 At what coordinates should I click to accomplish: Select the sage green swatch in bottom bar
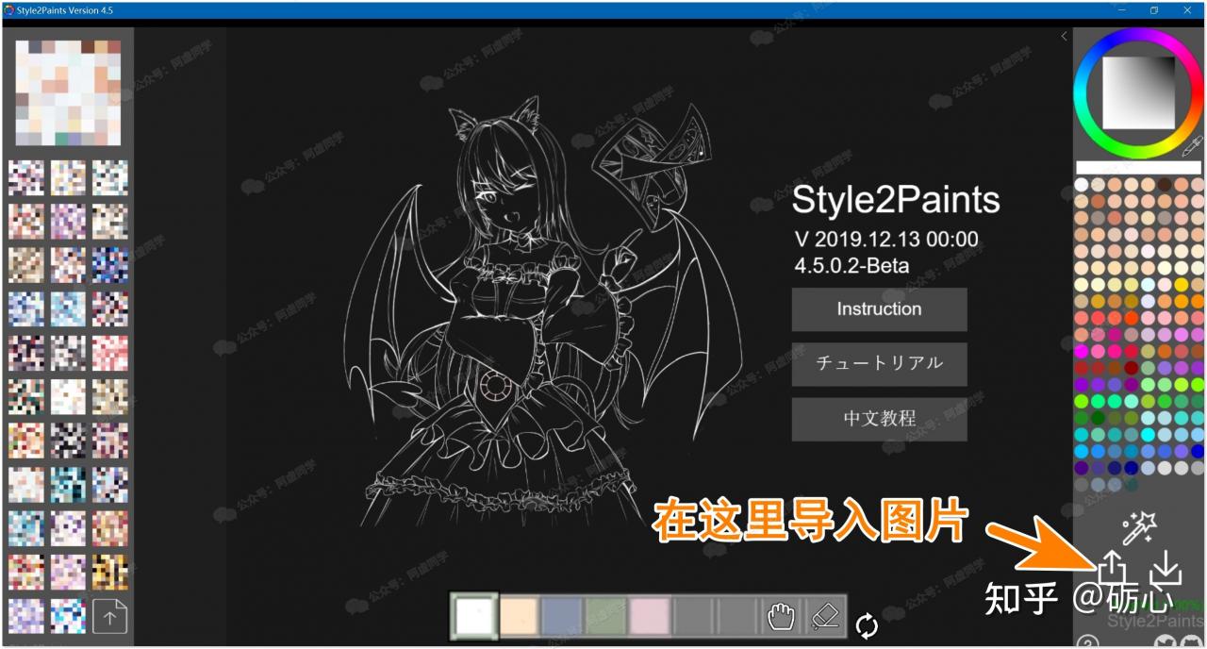click(606, 617)
